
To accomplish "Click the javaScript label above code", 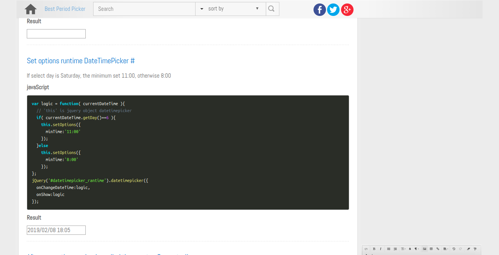I will click(x=38, y=87).
